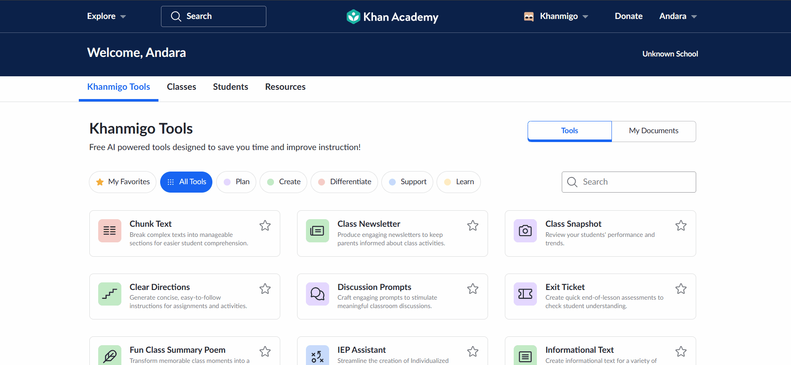Click the Khan Academy wordmark text
This screenshot has width=791, height=365.
(401, 17)
